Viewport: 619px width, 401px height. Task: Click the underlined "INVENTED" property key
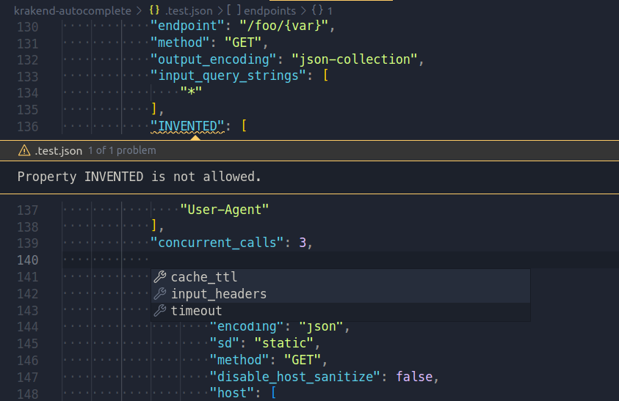[x=187, y=126]
